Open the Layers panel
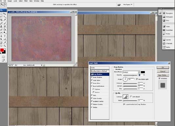The width and height of the screenshot is (175, 126). [167, 40]
